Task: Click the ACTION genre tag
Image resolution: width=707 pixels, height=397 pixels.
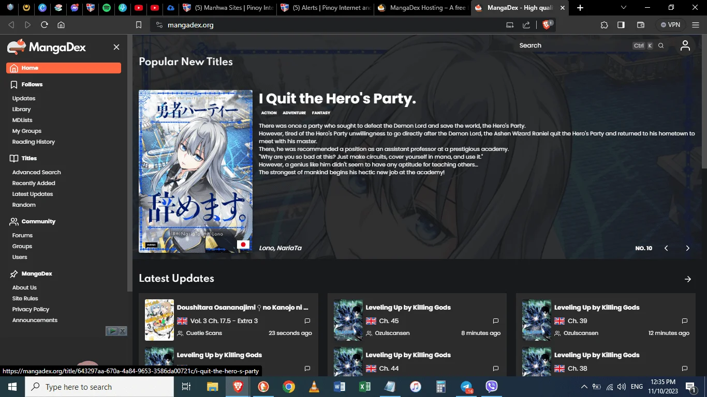Action: tap(269, 113)
